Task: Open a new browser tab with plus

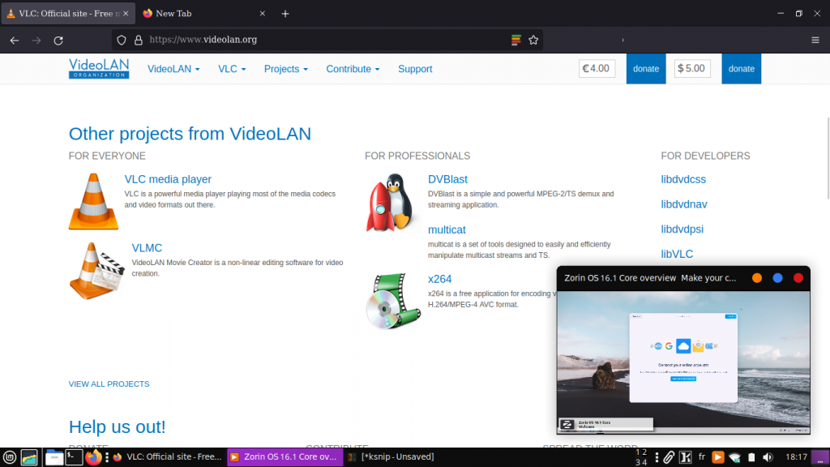Action: click(x=285, y=14)
